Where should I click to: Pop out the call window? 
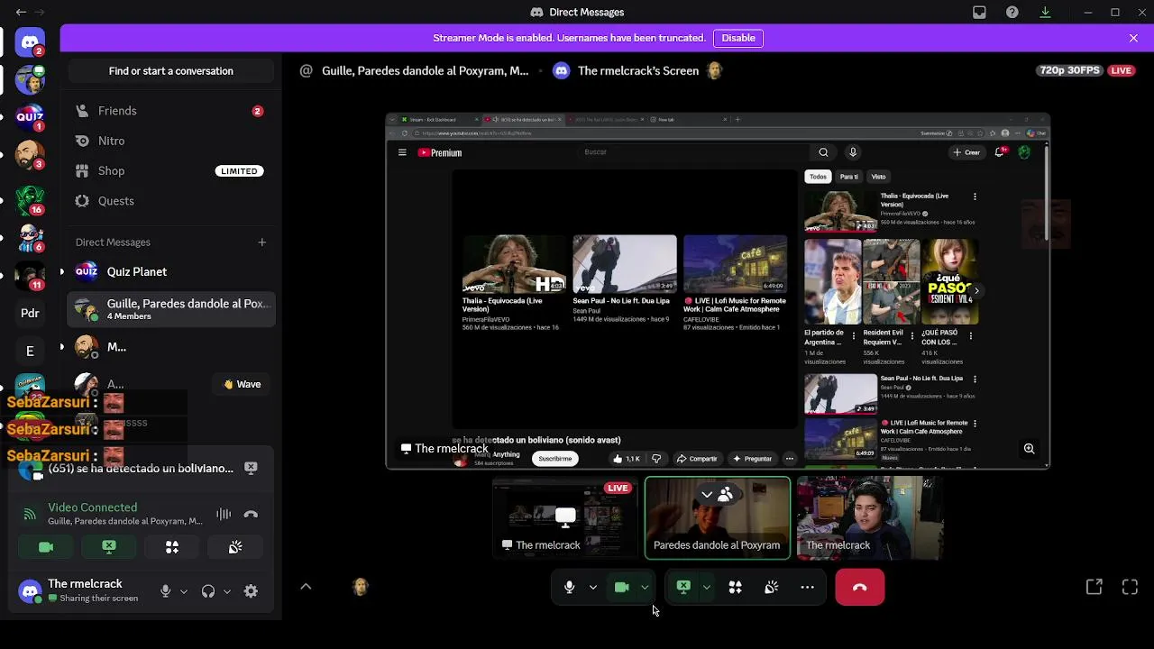pyautogui.click(x=1094, y=587)
